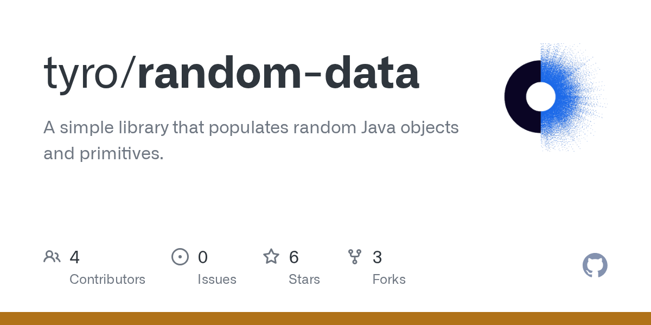
Task: Select the stars count "6"
Action: pyautogui.click(x=294, y=257)
